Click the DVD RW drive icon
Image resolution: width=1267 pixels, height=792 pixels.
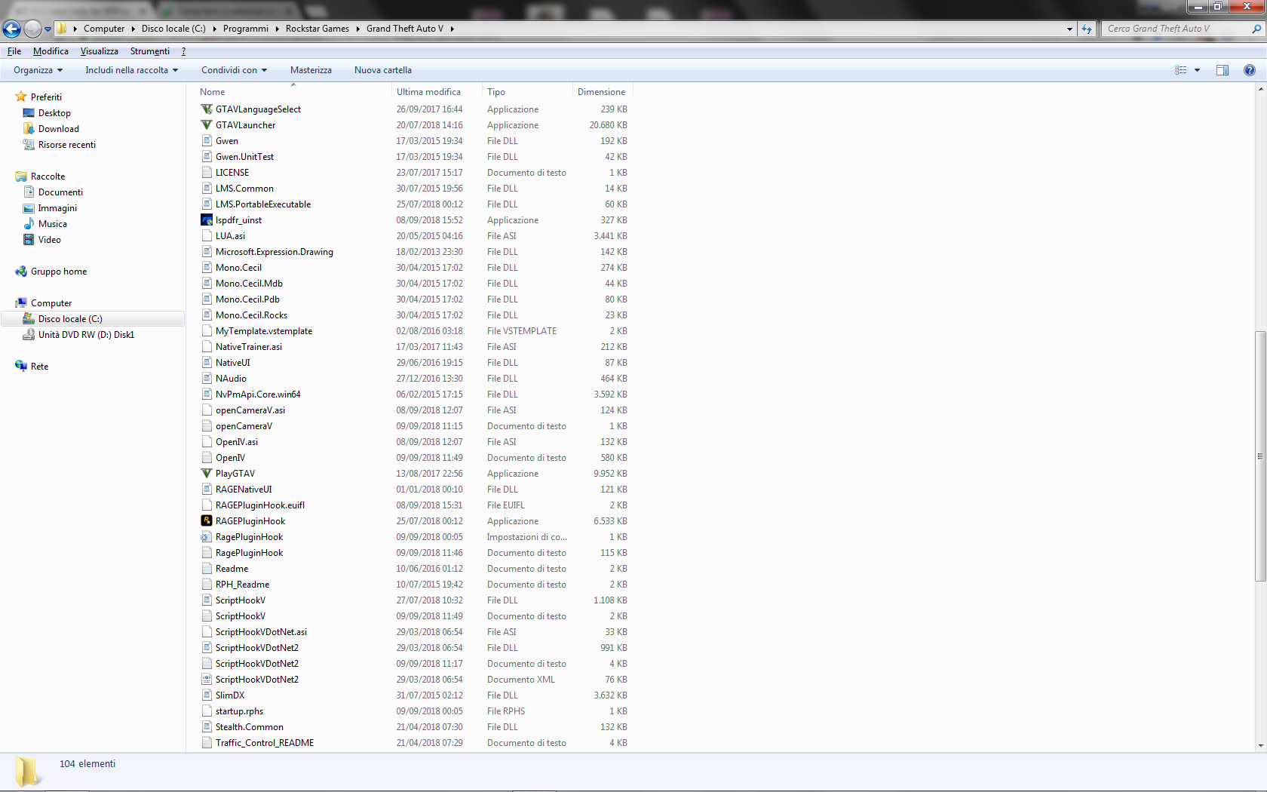[29, 335]
